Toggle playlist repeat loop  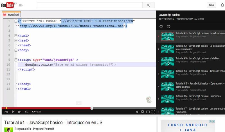tap(161, 26)
